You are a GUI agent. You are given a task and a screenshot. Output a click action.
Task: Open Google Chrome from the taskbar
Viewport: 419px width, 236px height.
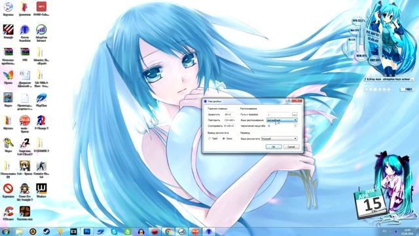click(x=168, y=231)
